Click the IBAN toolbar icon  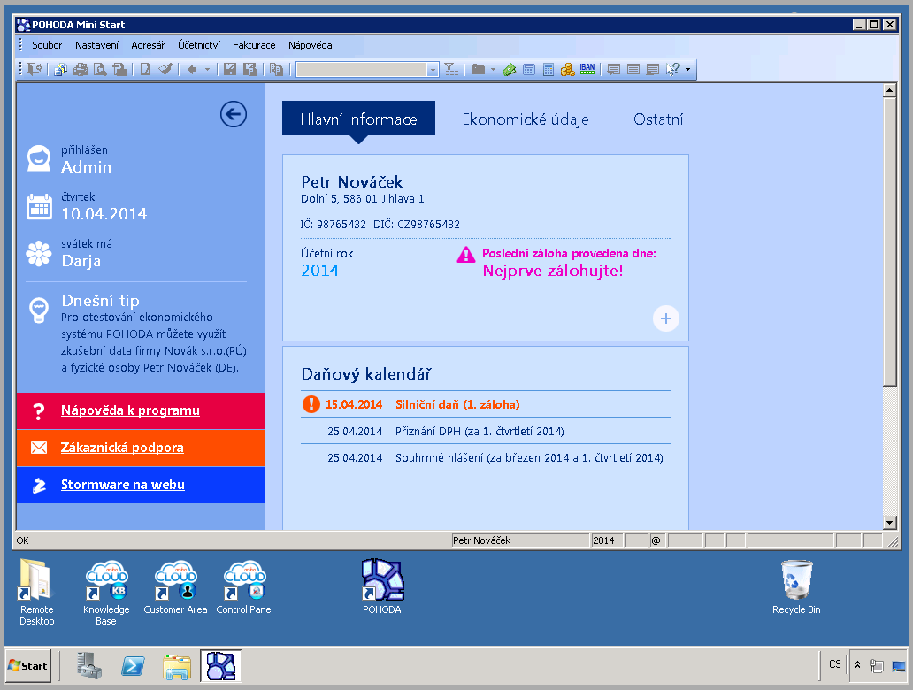(x=587, y=69)
